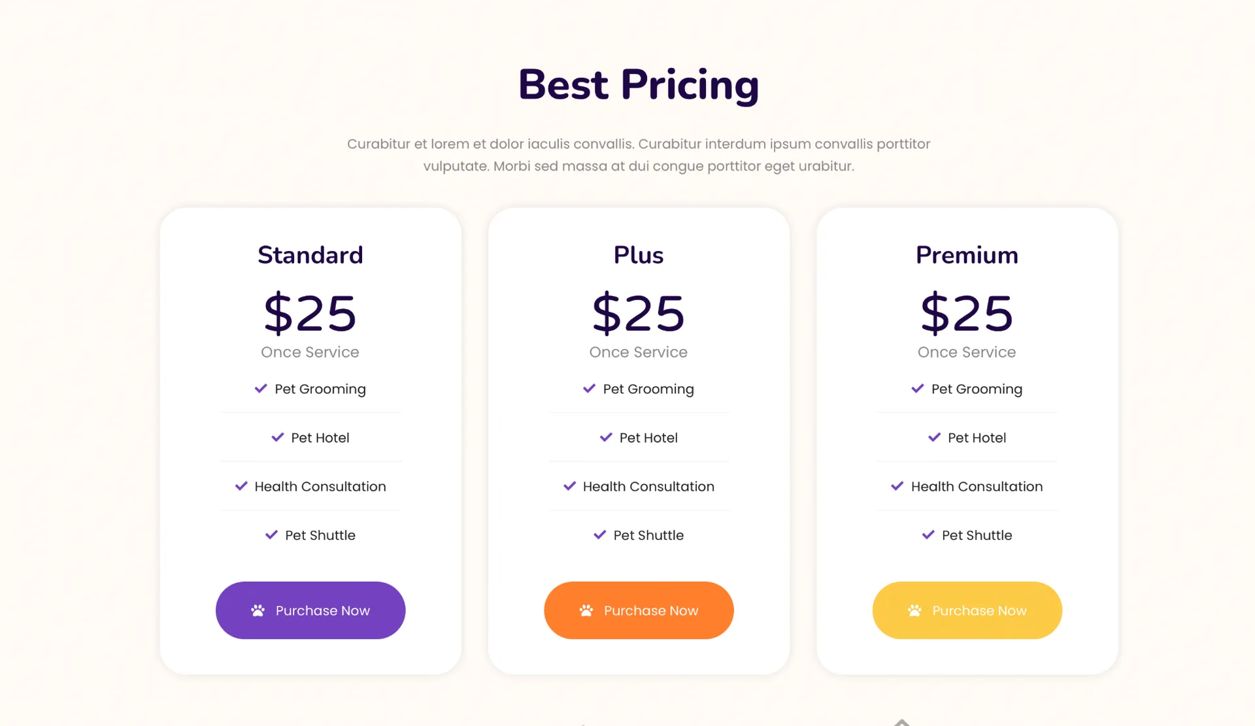Click the Best Pricing heading

[639, 85]
